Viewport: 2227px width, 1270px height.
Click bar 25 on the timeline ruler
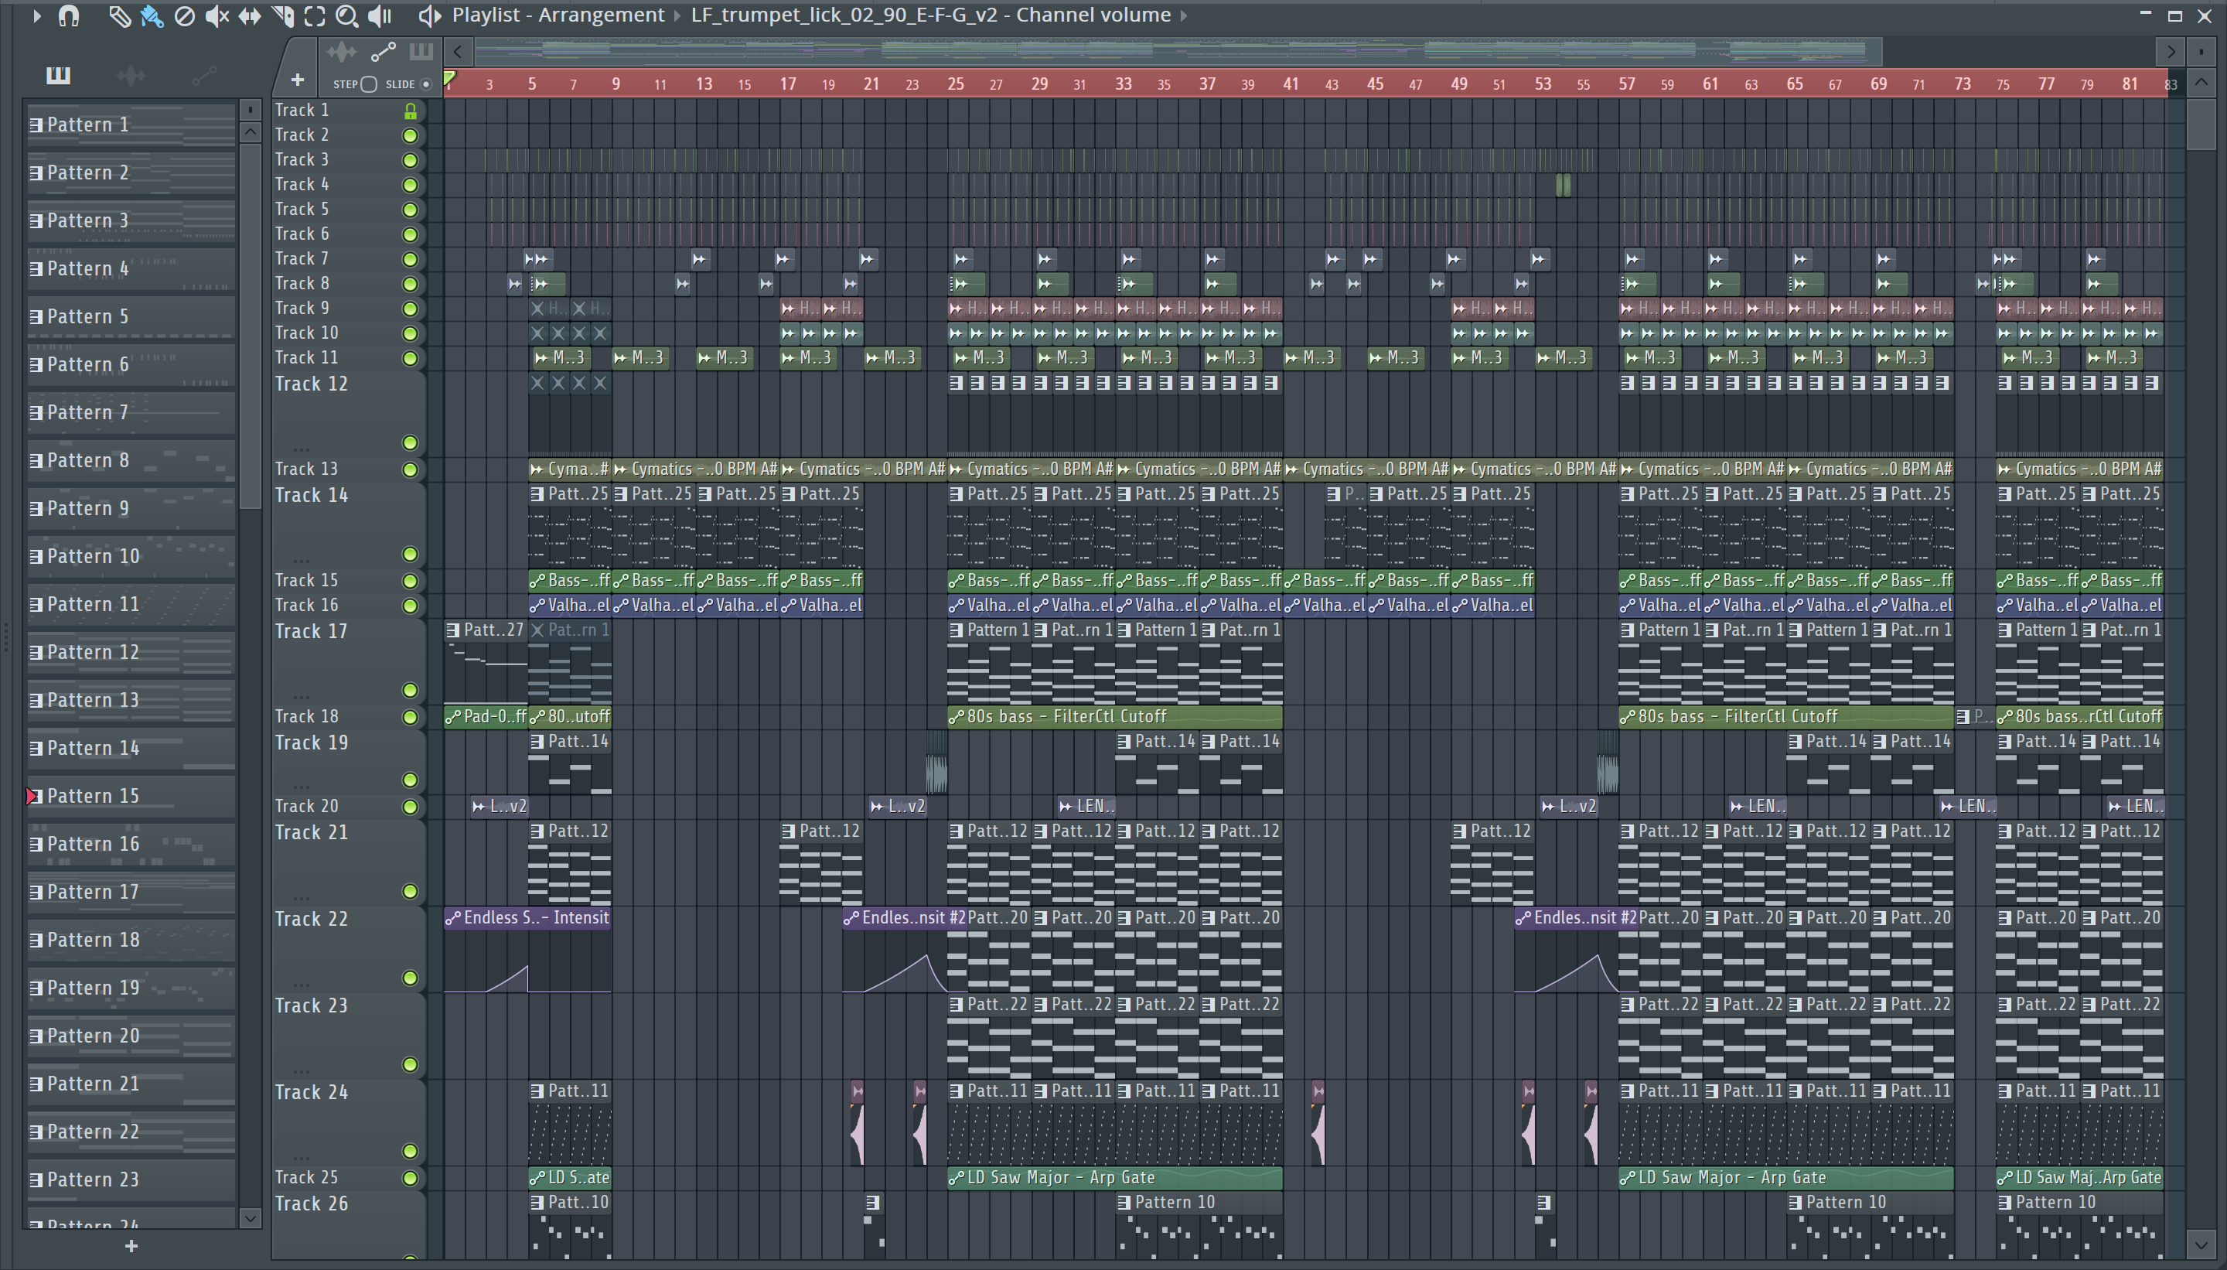pos(956,84)
